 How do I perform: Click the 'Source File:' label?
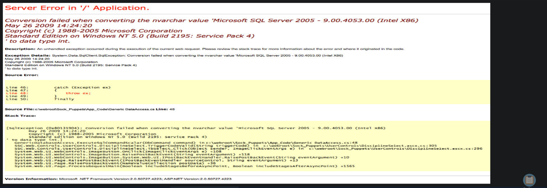(x=19, y=109)
